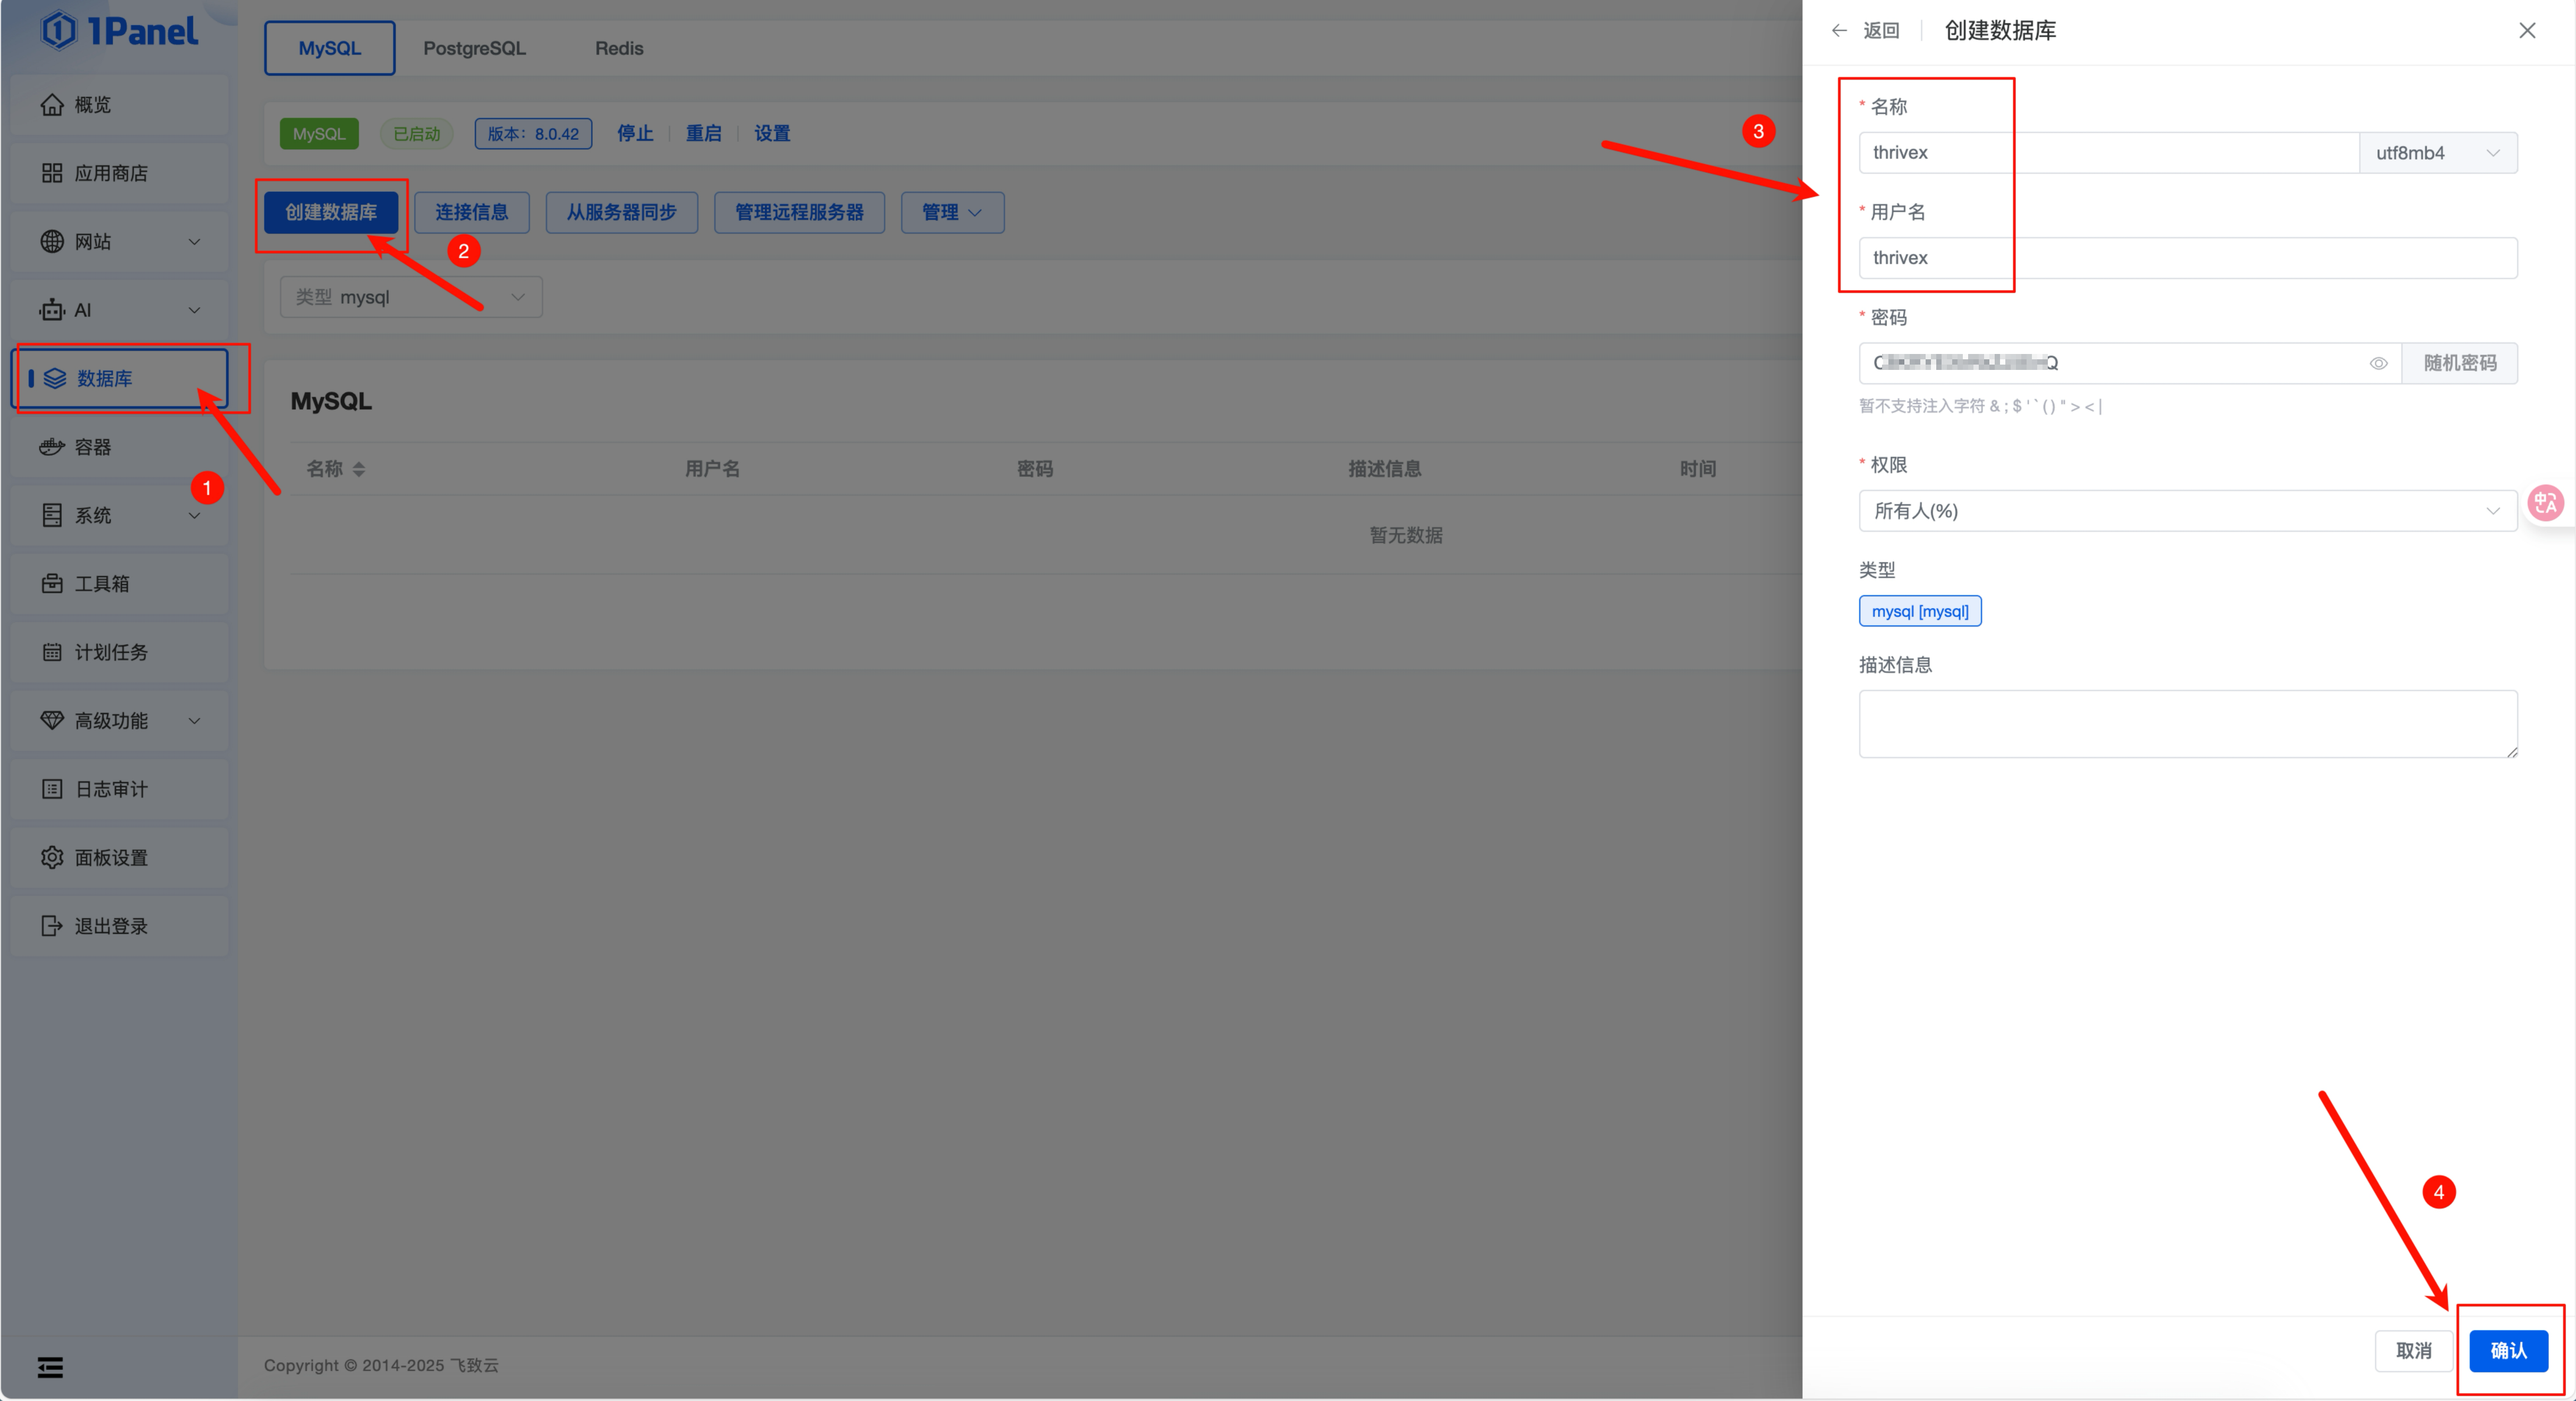
Task: Focus the 用户名 input field
Action: click(2188, 258)
